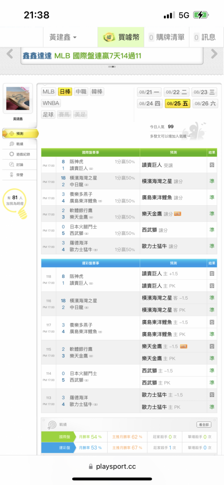Open 戰績 in the sidebar

click(20, 144)
